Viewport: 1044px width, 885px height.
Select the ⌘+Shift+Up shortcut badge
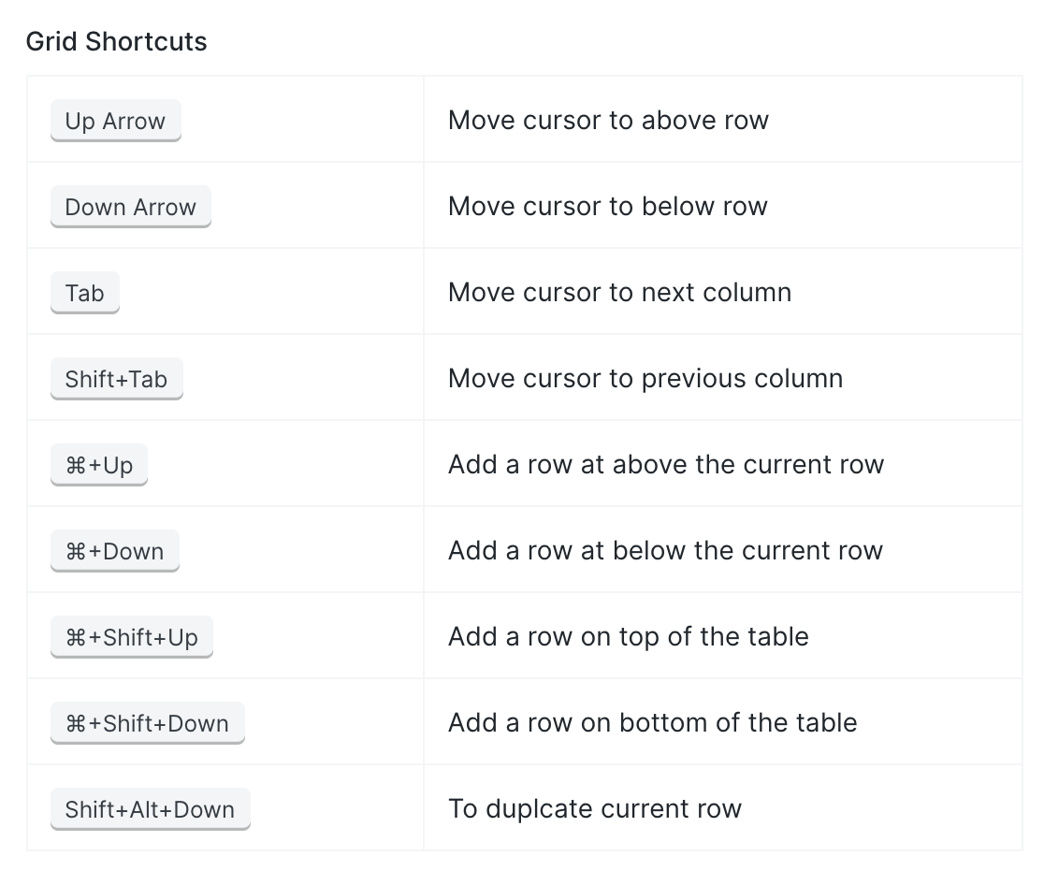[x=131, y=636]
